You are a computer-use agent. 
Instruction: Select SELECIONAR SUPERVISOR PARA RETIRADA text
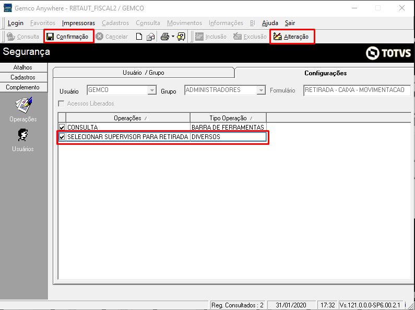127,137
